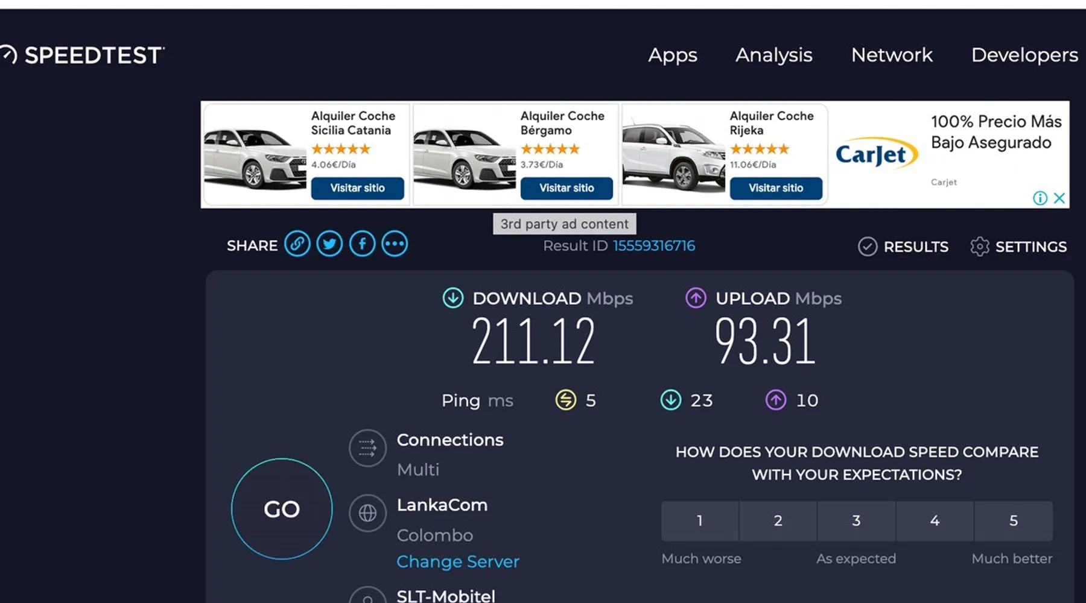Image resolution: width=1086 pixels, height=603 pixels.
Task: Share result on Twitter
Action: tap(329, 244)
